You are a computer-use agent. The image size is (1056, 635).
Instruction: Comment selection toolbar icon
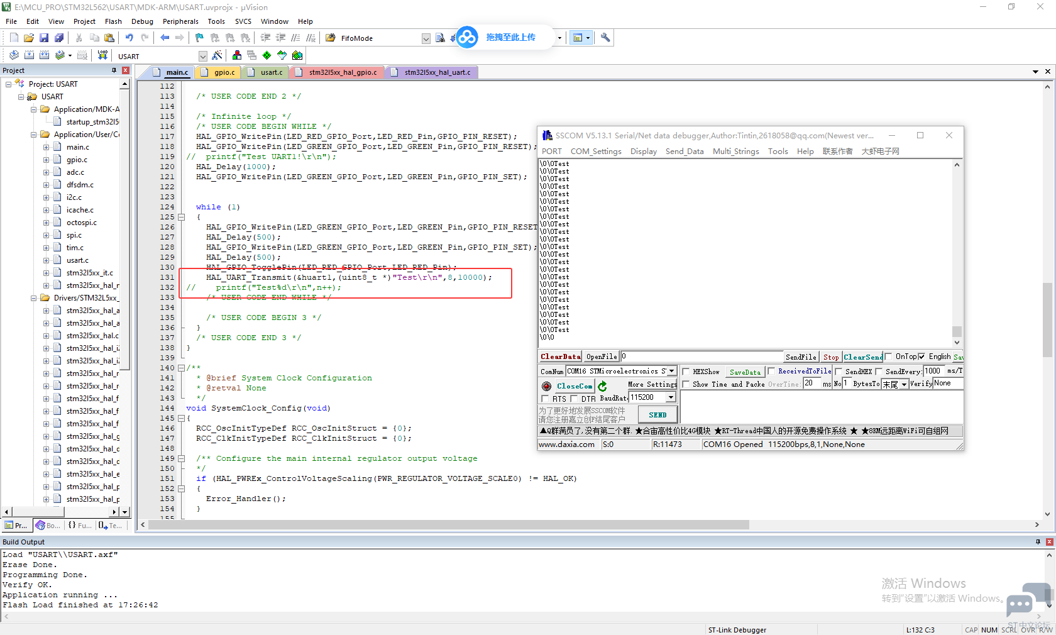(x=295, y=38)
